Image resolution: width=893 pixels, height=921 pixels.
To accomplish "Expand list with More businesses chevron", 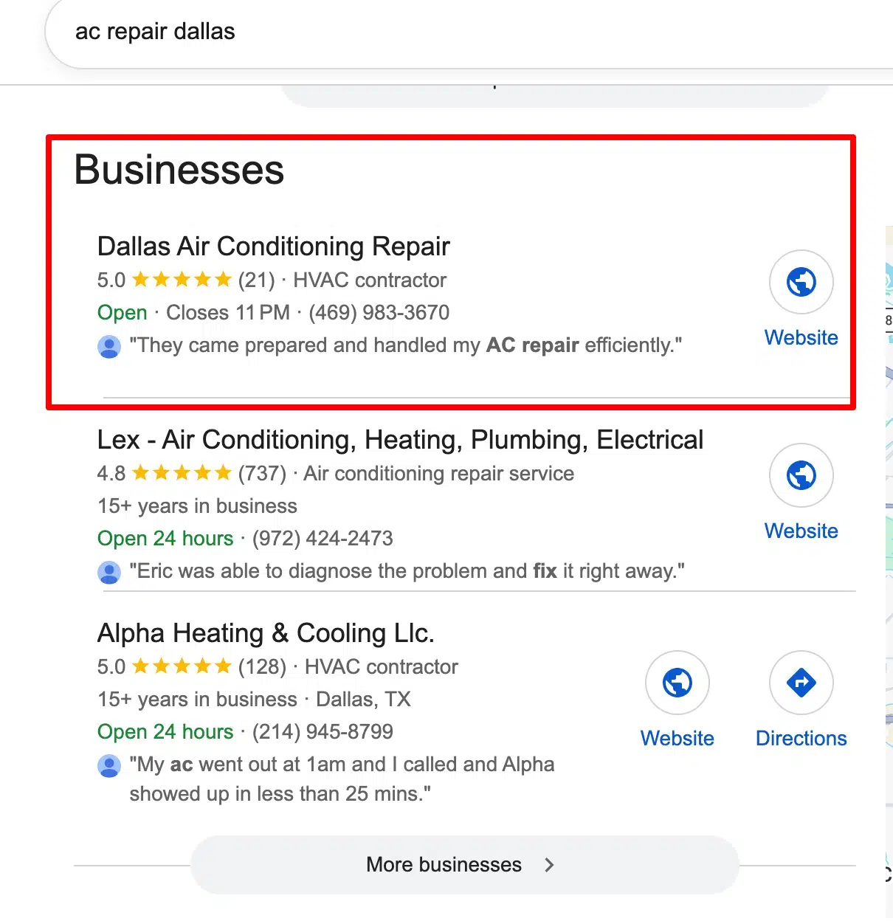I will pos(549,865).
